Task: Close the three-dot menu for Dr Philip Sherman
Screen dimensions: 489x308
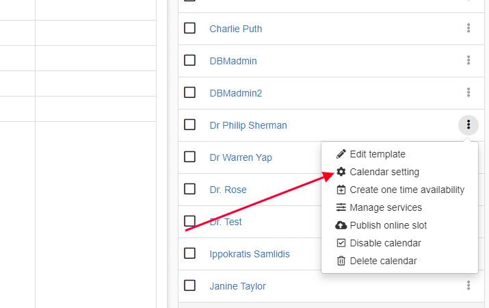Action: [468, 125]
